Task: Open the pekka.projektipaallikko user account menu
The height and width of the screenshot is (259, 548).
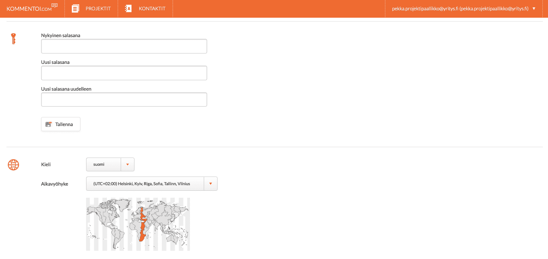Action: (460, 9)
